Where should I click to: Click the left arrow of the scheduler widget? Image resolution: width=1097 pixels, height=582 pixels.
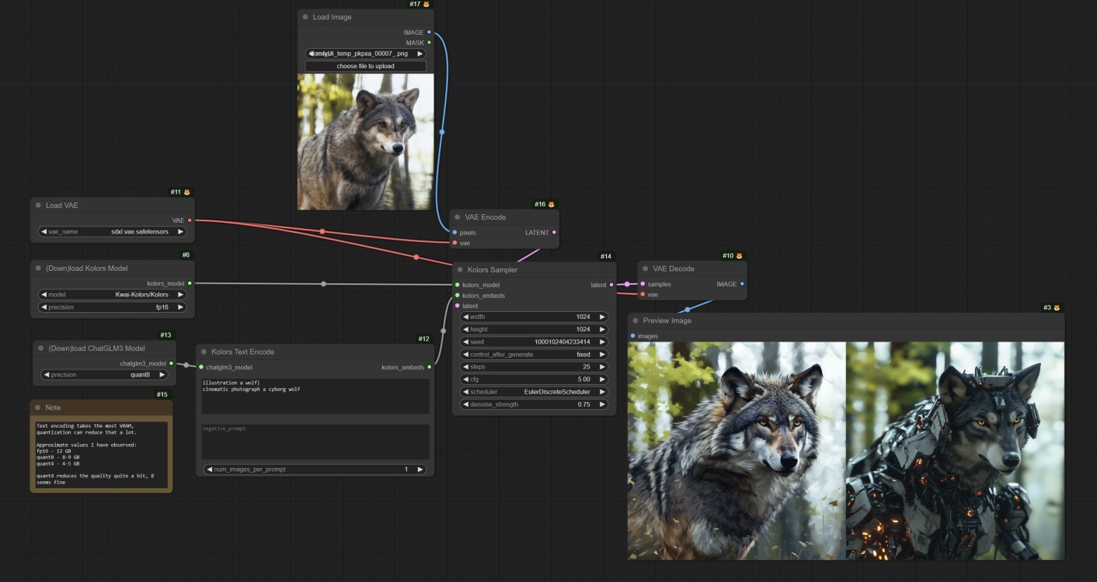coord(466,392)
